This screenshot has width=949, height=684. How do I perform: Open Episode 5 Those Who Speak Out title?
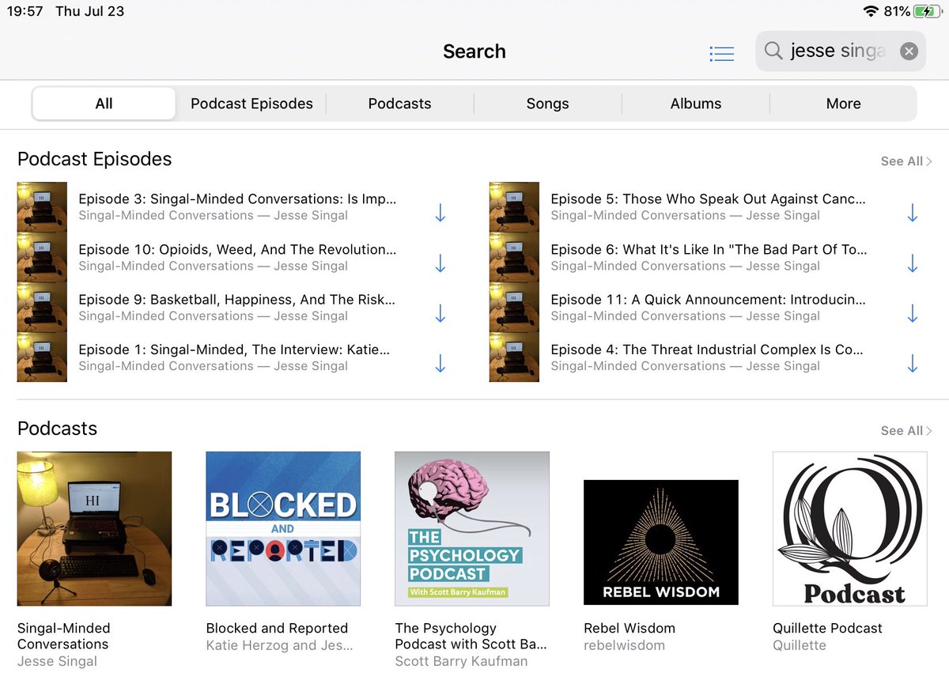708,199
